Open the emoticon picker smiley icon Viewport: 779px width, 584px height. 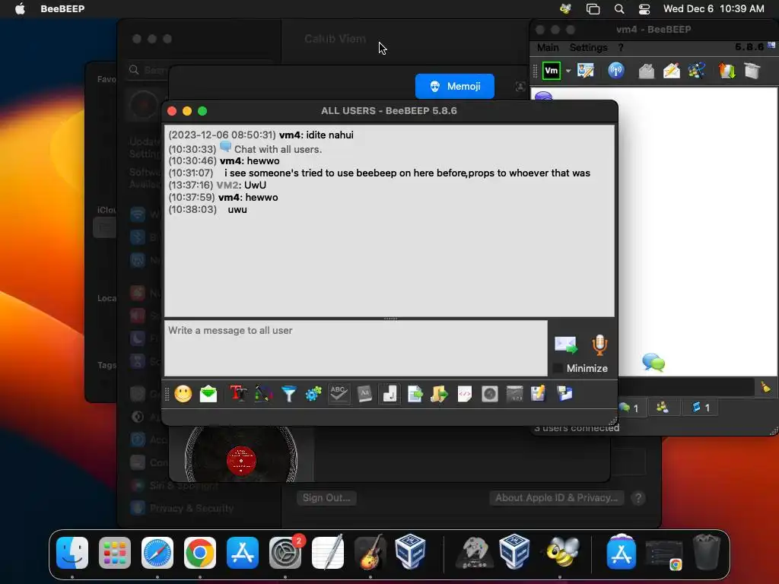point(183,395)
